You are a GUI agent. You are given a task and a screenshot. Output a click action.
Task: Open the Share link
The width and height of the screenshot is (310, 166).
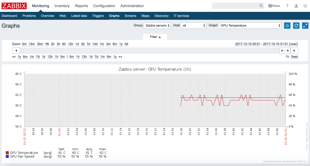[x=274, y=6]
